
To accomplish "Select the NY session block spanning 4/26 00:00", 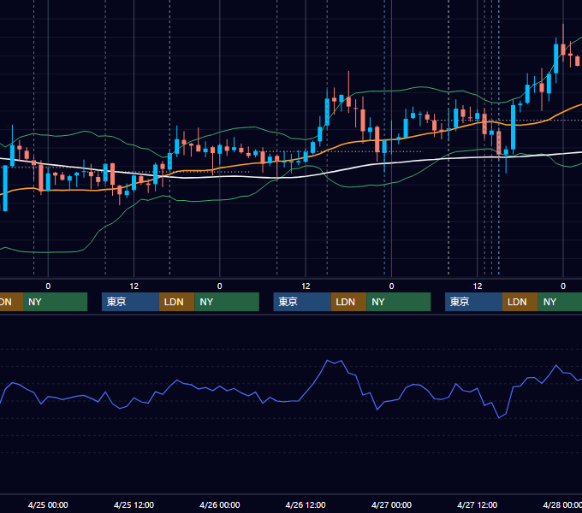I will pyautogui.click(x=227, y=302).
